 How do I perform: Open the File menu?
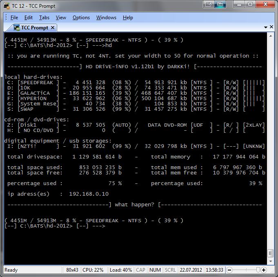[x=14, y=18]
